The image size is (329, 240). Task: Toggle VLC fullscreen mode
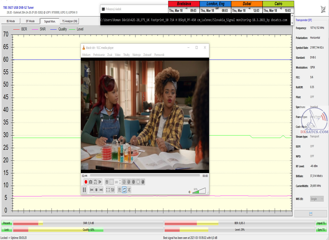point(108,190)
